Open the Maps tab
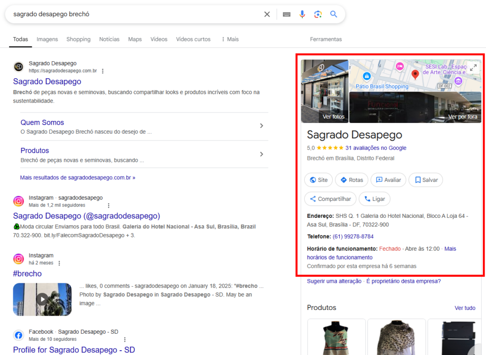 pyautogui.click(x=135, y=39)
